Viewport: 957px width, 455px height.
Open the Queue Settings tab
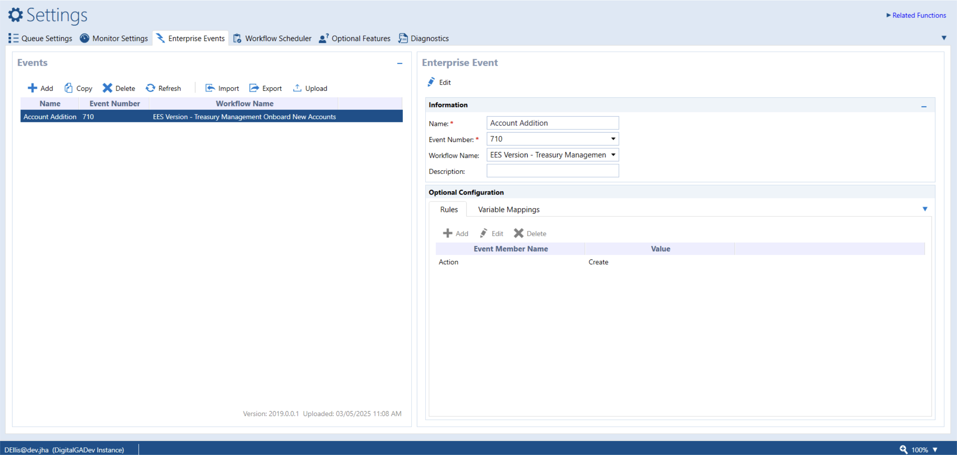pos(40,38)
